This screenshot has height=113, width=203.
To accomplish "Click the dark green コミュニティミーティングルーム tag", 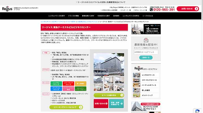I will 80,89.
